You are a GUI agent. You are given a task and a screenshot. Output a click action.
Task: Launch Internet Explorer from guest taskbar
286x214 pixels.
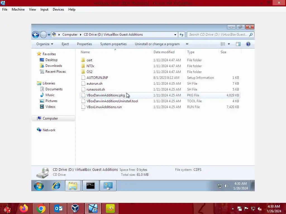(x=56, y=186)
